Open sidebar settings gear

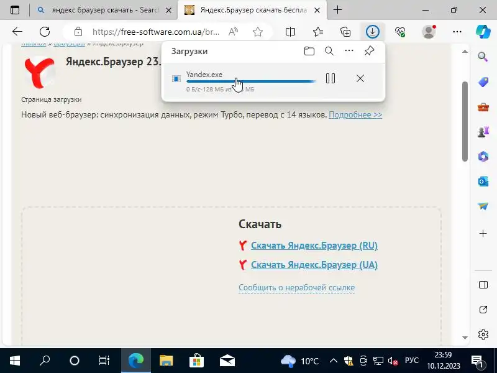coord(483,334)
